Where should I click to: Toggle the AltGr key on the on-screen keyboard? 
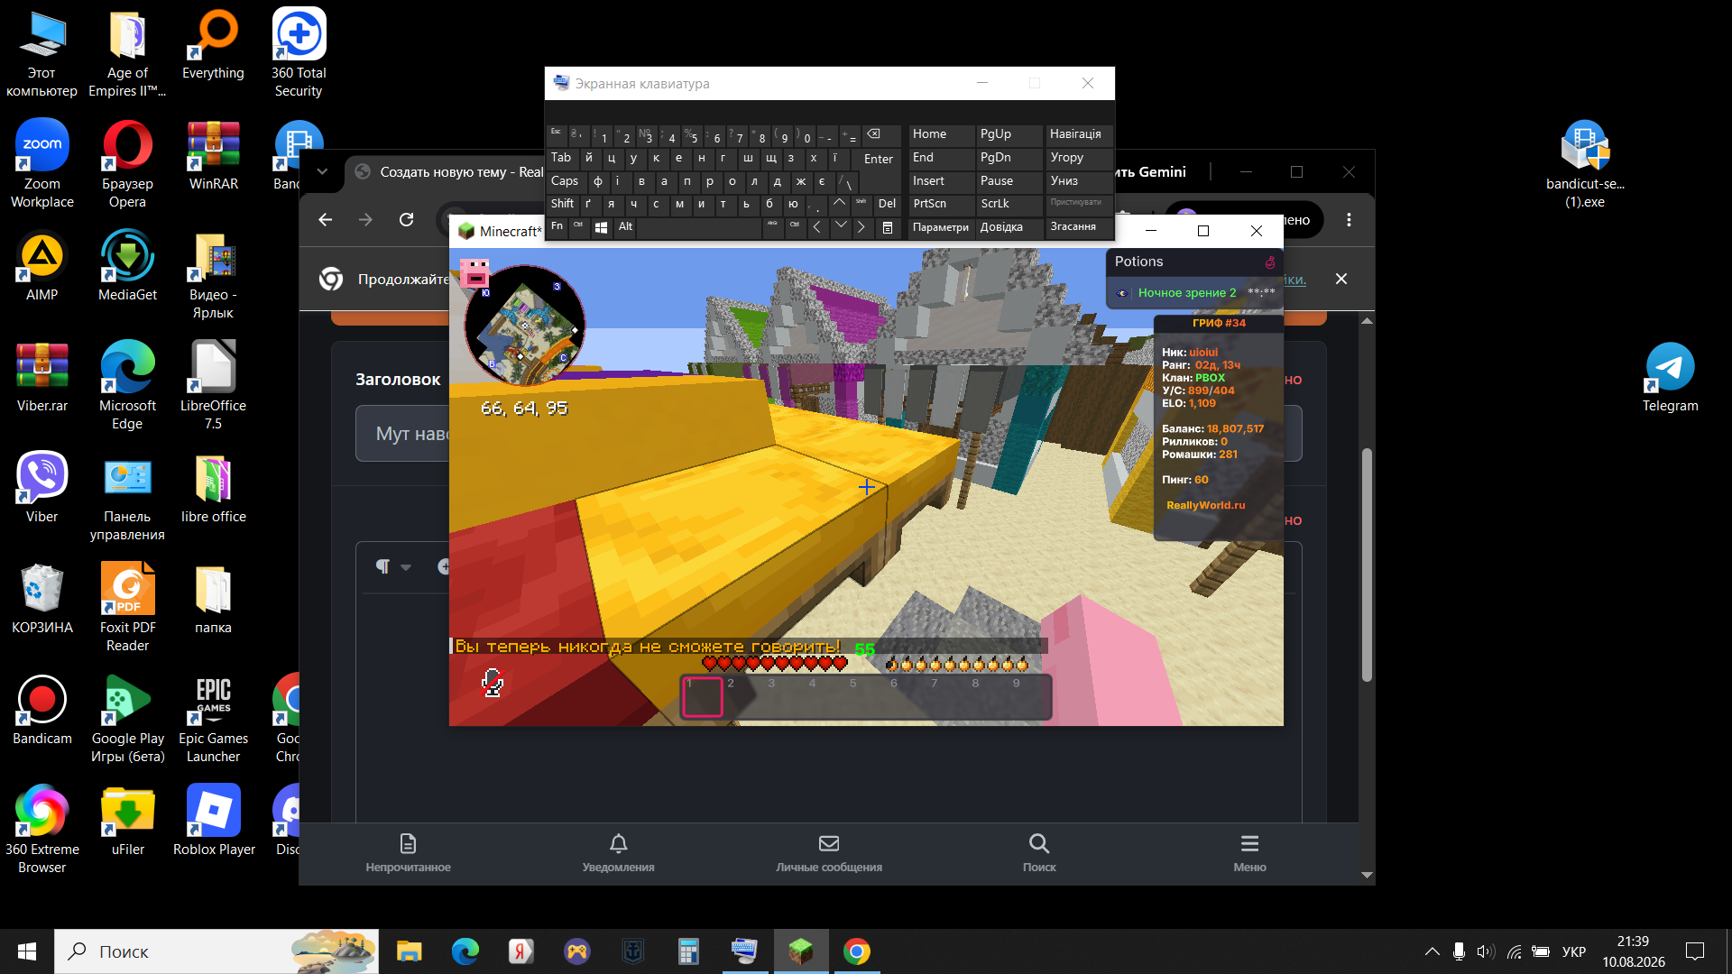point(772,226)
